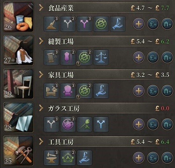Click the mannequin production method in 縫製工場
The width and height of the screenshot is (175, 168).
(68, 57)
